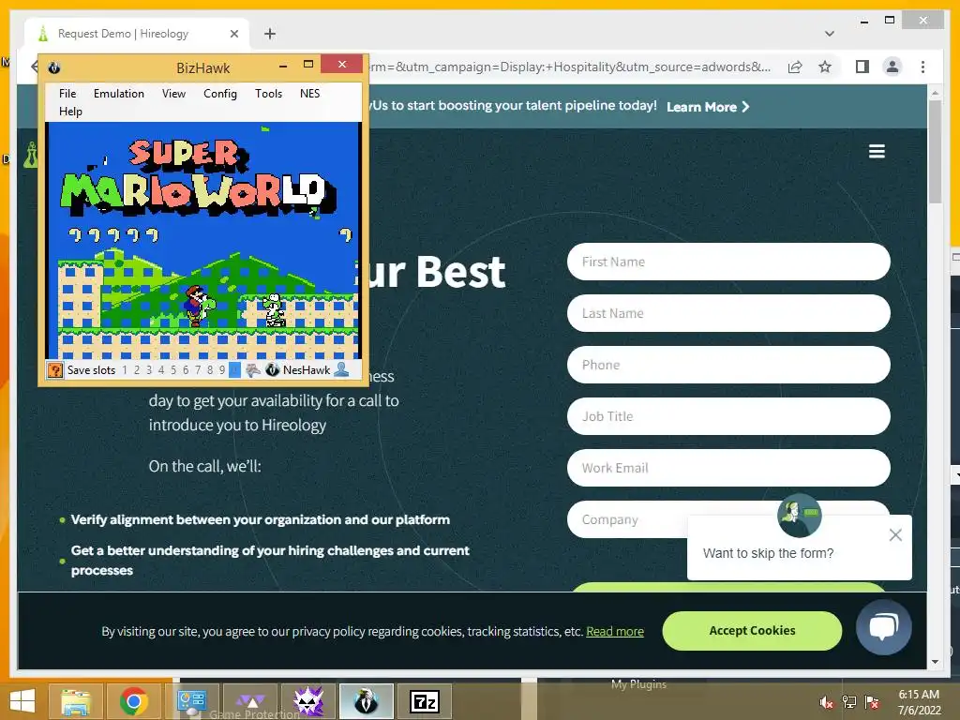Click the purple spiky face taskbar icon

point(308,701)
